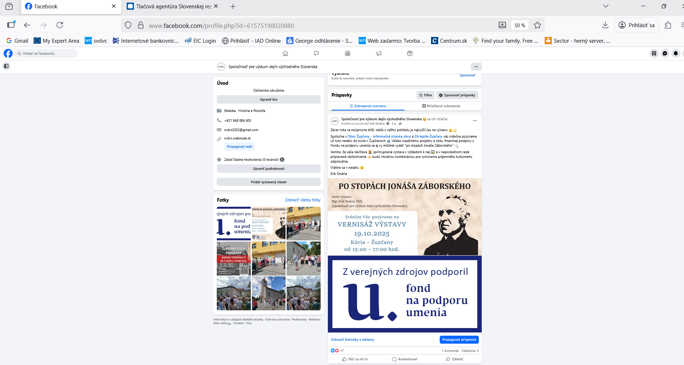The image size is (684, 365).
Task: Switch to the Tlačová agentúra browser tab
Action: pyautogui.click(x=170, y=7)
